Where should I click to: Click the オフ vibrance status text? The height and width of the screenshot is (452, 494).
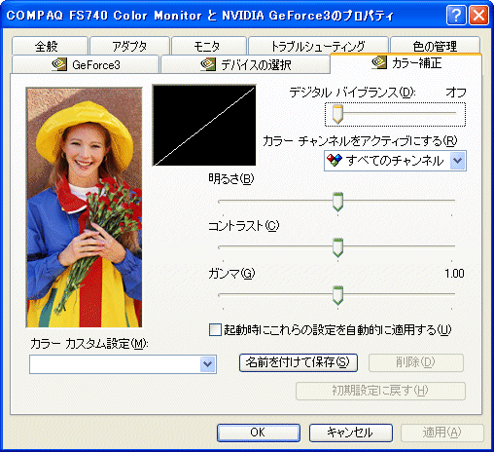coord(456,93)
